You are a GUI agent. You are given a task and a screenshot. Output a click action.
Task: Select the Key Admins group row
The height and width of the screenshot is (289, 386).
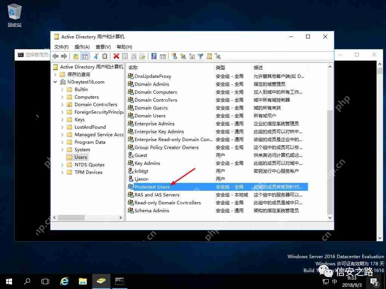pyautogui.click(x=218, y=163)
